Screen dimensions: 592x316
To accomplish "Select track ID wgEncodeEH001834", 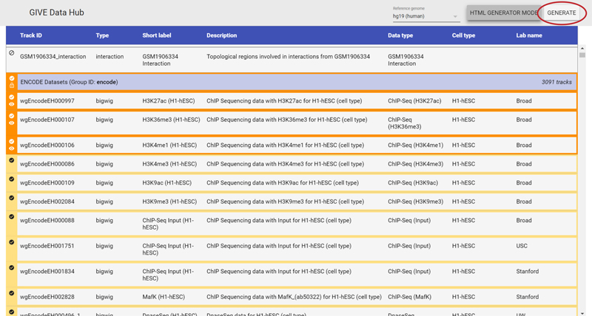I will tap(47, 271).
